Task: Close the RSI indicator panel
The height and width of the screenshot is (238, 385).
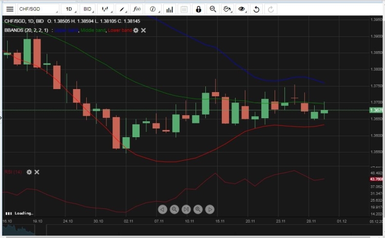Action: pos(37,172)
